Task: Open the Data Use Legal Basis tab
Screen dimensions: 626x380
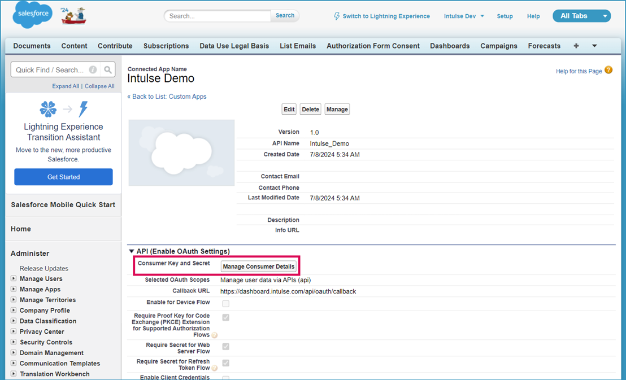Action: pos(234,46)
